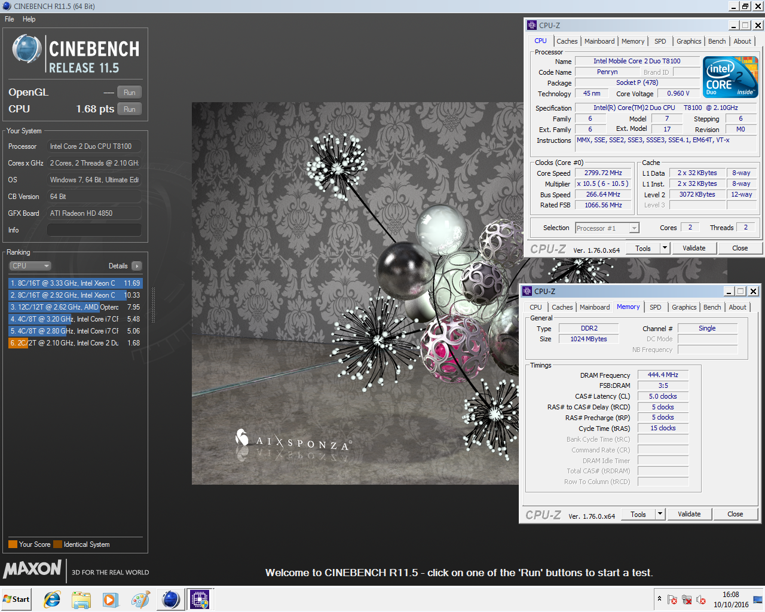Screen dimensions: 765x612
Task: Switch to Graphics tab in upper CPU-Z
Action: [x=688, y=41]
